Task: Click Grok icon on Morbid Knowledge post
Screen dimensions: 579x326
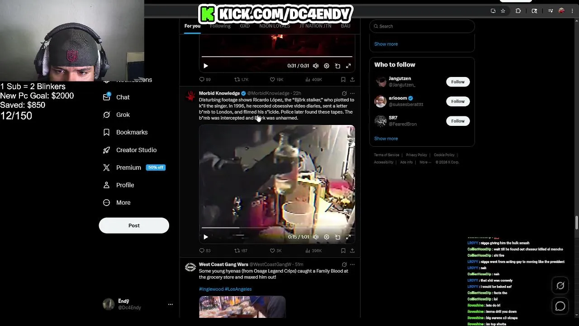Action: (x=344, y=93)
